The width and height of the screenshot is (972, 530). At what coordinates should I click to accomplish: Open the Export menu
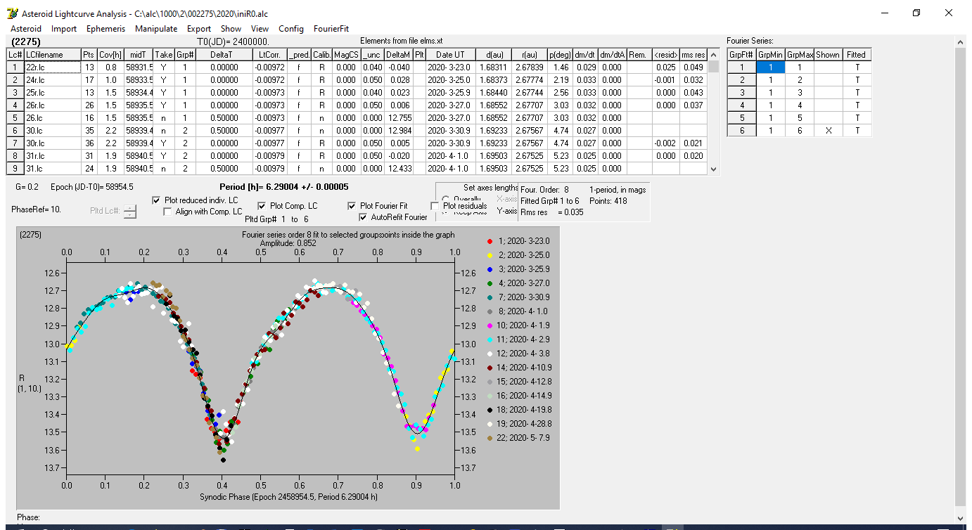point(199,29)
